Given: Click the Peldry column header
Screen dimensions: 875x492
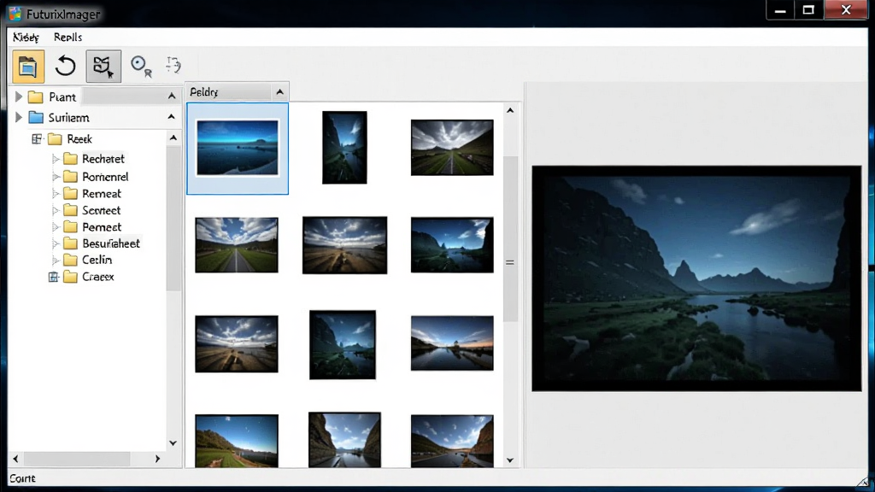Looking at the screenshot, I should click(x=238, y=91).
